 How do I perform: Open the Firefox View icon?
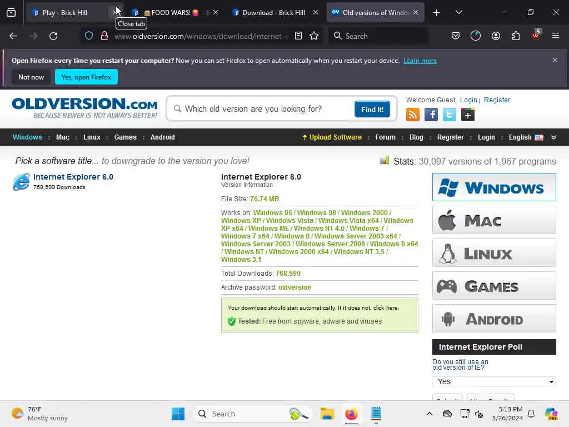(11, 13)
